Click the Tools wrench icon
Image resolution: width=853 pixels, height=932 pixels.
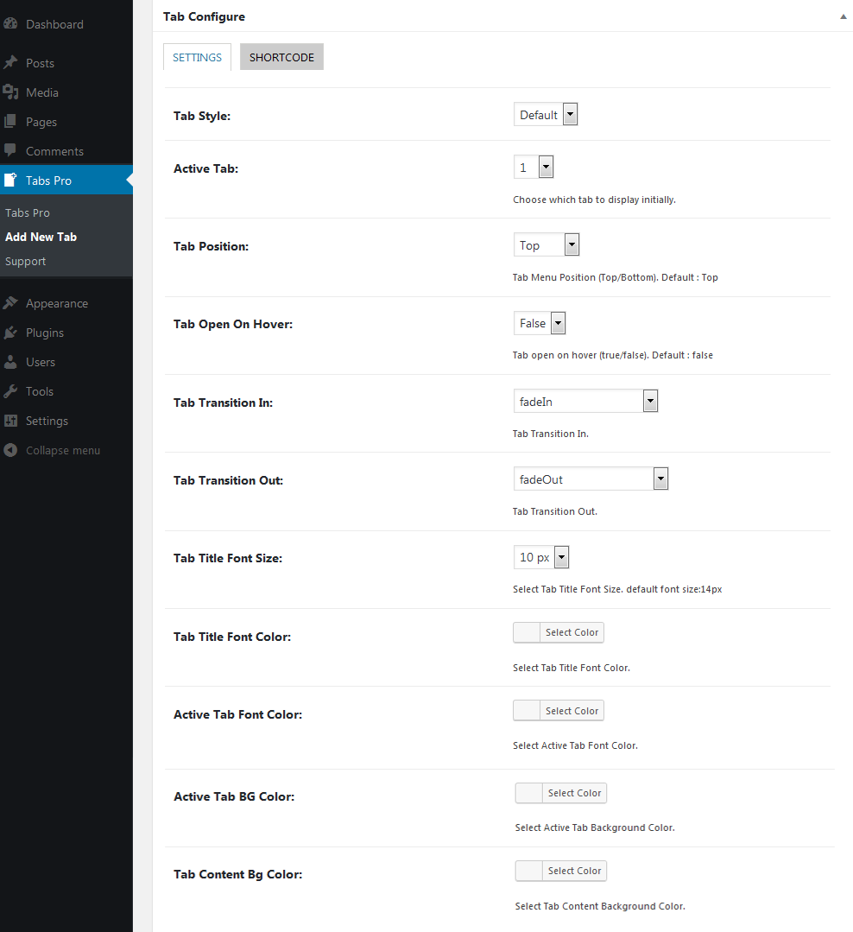click(x=10, y=391)
